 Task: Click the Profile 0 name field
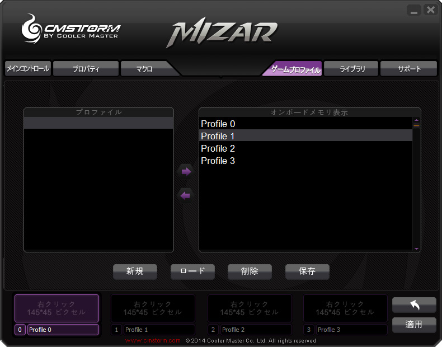click(63, 330)
